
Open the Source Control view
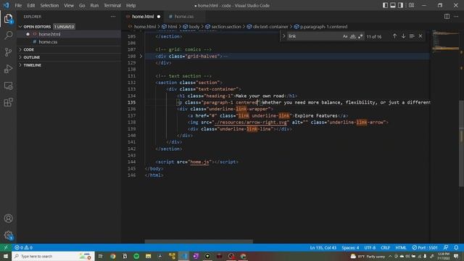point(8,52)
